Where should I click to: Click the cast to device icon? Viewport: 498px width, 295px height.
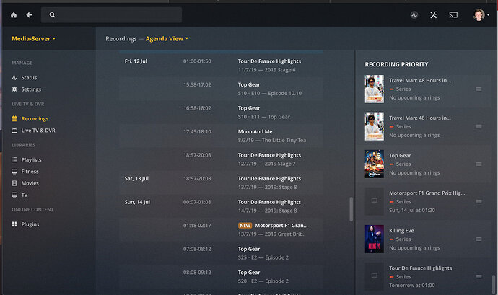pyautogui.click(x=453, y=15)
